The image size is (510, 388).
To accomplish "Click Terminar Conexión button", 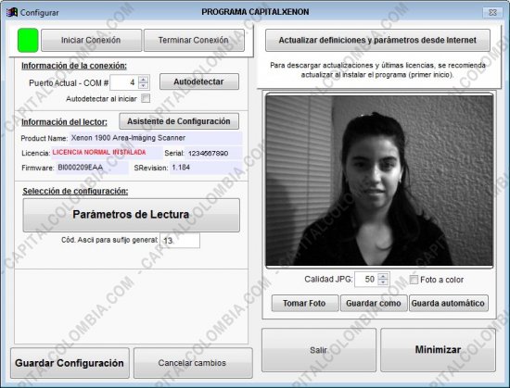I will click(x=194, y=40).
